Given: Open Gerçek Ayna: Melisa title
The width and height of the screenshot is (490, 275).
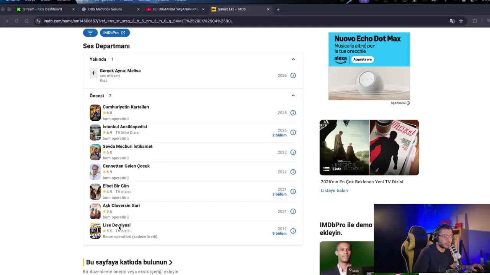Looking at the screenshot, I should (120, 71).
